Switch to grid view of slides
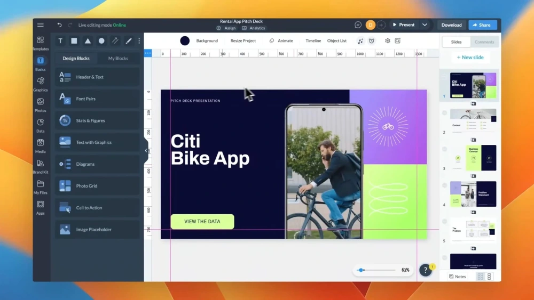534x300 pixels. [x=480, y=277]
